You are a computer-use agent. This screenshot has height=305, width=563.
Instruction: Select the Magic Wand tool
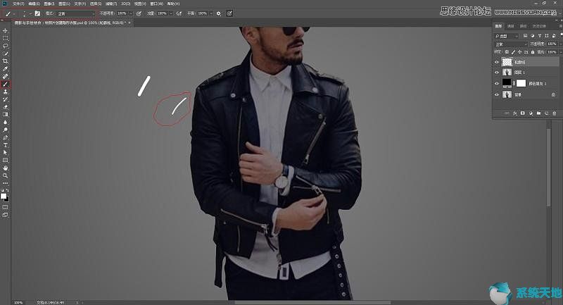(5, 54)
